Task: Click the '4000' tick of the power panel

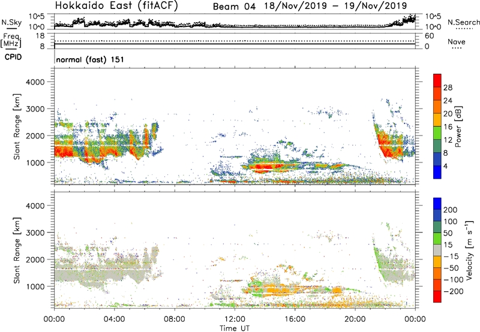Action: (x=35, y=82)
